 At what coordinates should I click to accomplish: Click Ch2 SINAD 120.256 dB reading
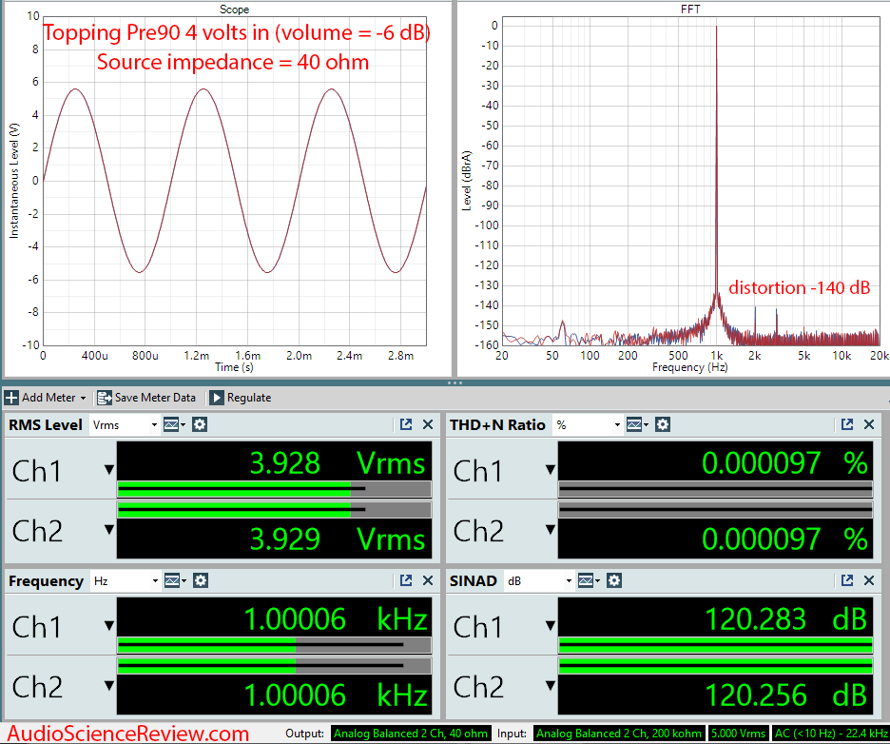coord(786,695)
